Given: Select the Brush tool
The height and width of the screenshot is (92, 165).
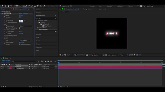Looking at the screenshot, I should (32, 6).
